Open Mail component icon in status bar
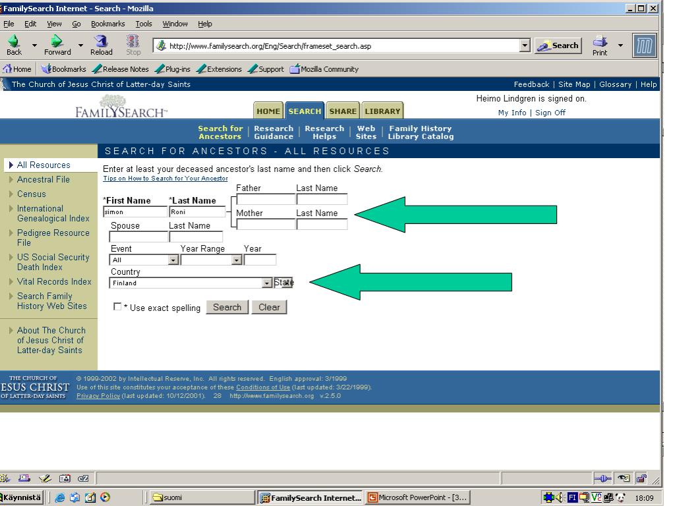This screenshot has width=675, height=506. (24, 478)
